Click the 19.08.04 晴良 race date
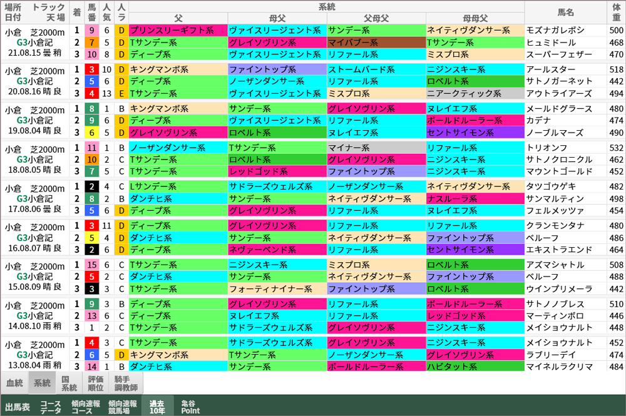 click(x=34, y=130)
